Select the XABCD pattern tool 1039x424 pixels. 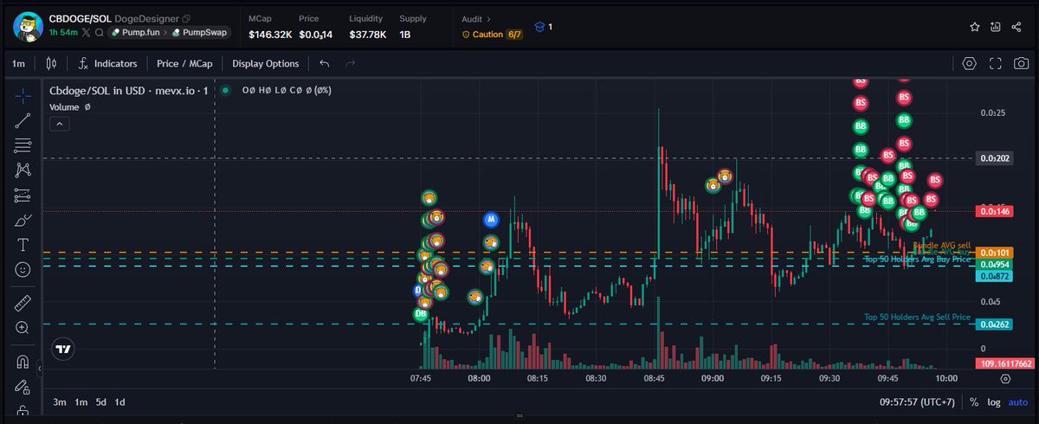click(x=23, y=170)
